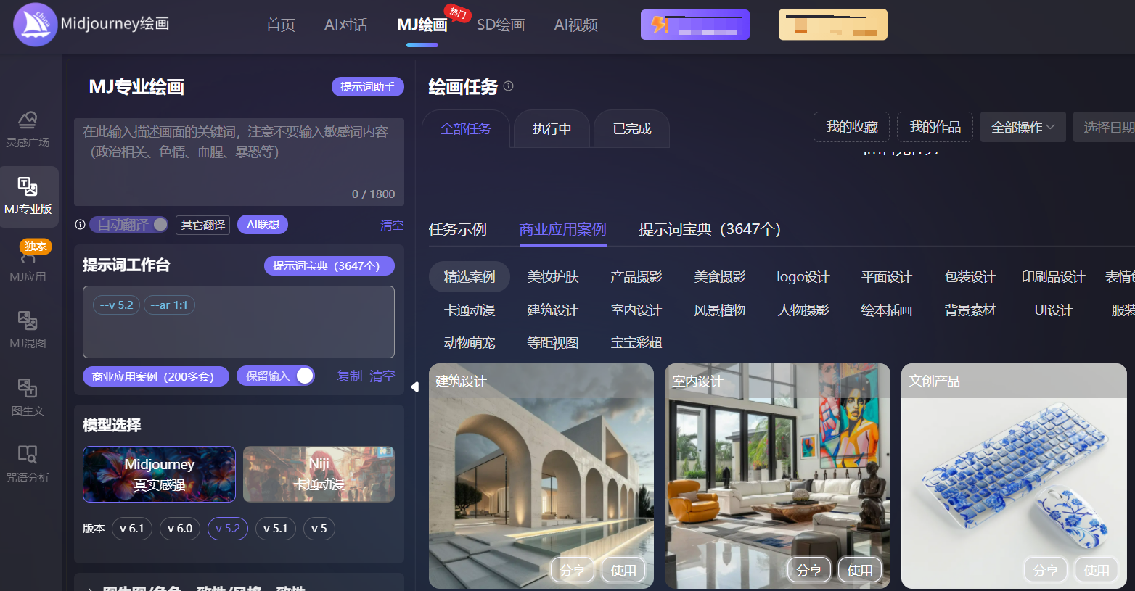Select version v 6.1
Screen dimensions: 1135x591
131,529
